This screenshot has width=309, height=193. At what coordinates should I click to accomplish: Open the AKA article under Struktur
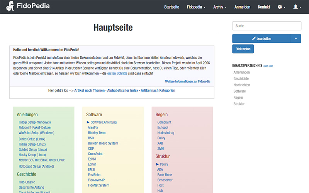[160, 169]
